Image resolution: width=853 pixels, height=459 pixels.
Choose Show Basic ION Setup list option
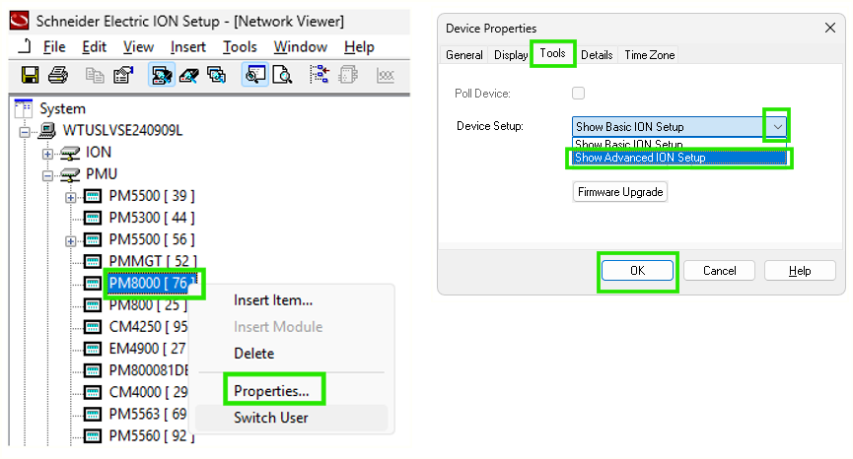click(678, 144)
